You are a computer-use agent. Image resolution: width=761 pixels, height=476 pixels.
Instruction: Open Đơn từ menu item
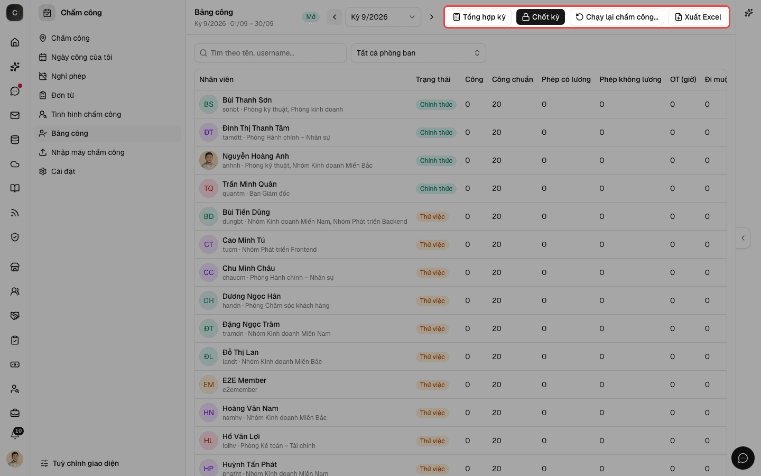[108, 95]
